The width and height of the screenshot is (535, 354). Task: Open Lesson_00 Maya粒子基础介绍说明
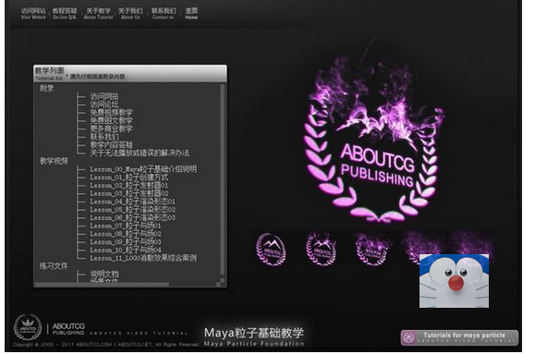point(143,169)
